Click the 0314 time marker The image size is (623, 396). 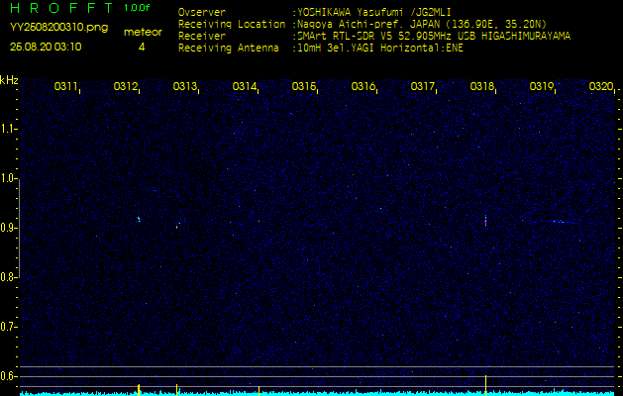coord(244,86)
